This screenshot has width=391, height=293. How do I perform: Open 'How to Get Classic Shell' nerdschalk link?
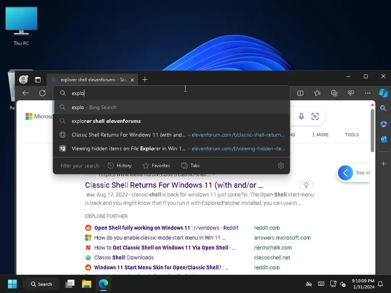pos(165,248)
